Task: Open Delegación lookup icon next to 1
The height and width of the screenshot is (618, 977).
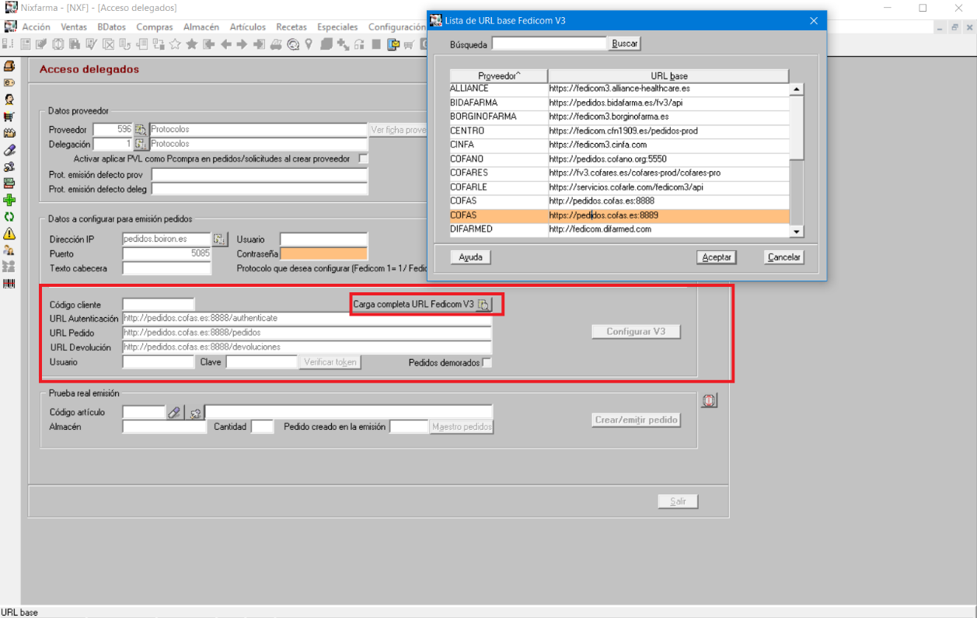Action: (x=141, y=144)
